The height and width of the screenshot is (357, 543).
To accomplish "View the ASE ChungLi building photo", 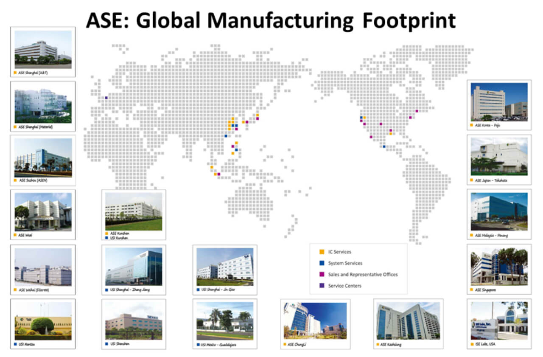I will pyautogui.click(x=315, y=321).
